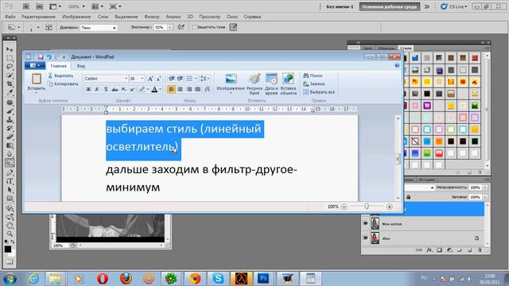The height and width of the screenshot is (286, 509).
Task: Click Выбрать все in WordPad
Action: click(319, 92)
